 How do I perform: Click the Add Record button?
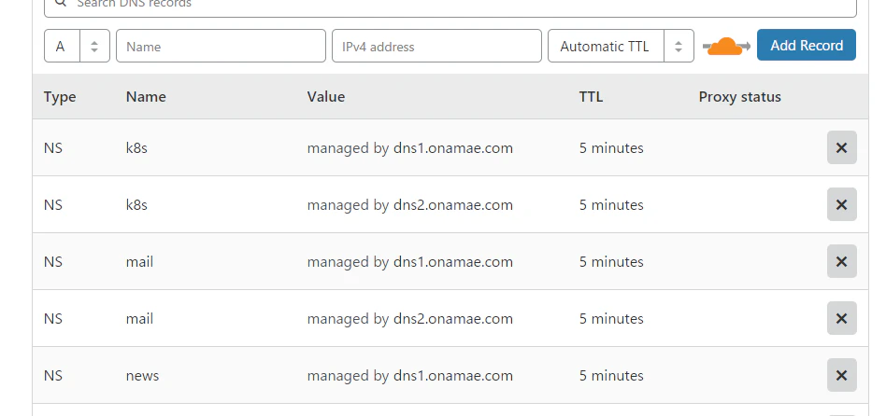click(807, 45)
